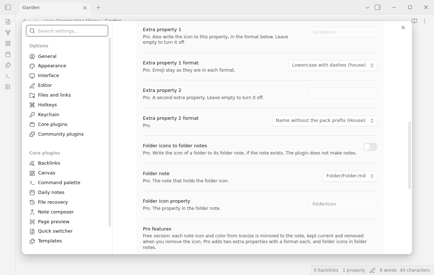Toggle the right sidebar icon
This screenshot has height=275, width=434.
378,7
